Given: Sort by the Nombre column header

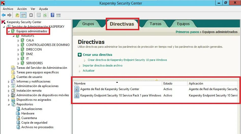Looking at the screenshot, I should [117, 83].
